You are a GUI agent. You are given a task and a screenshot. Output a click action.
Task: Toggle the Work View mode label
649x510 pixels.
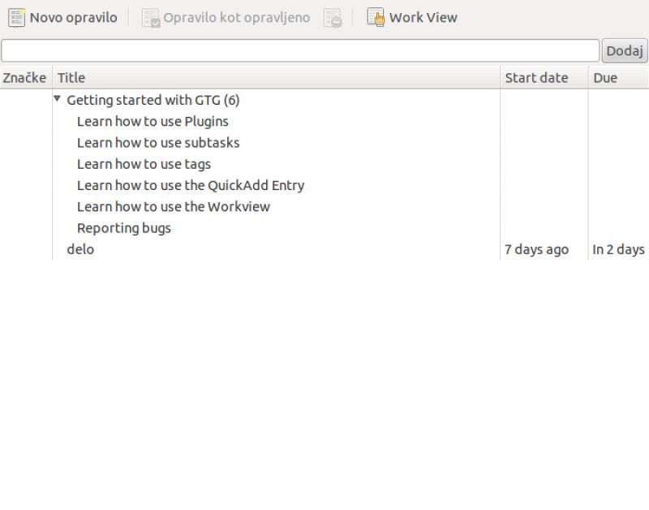423,17
